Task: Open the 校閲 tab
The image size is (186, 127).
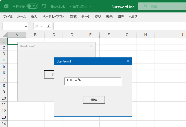Action: coord(98,17)
